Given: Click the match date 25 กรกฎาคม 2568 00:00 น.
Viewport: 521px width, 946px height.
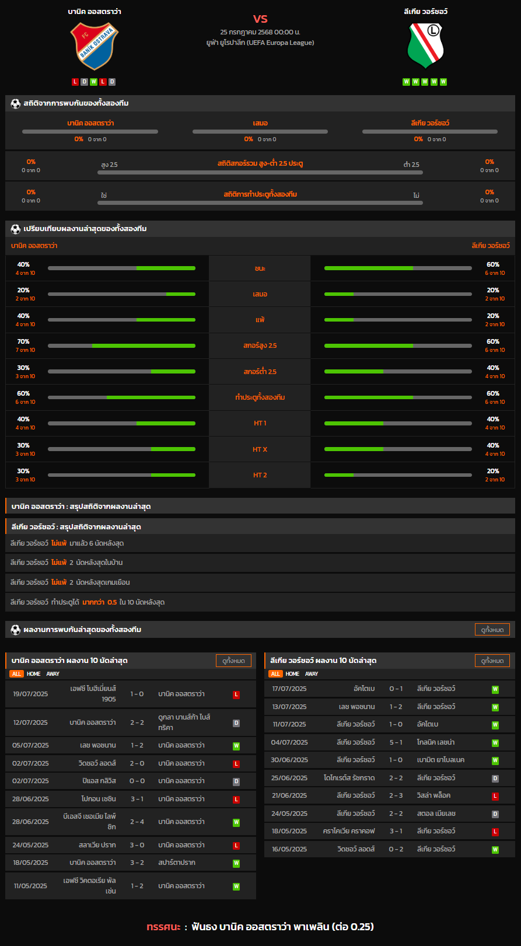Looking at the screenshot, I should [260, 32].
